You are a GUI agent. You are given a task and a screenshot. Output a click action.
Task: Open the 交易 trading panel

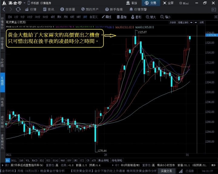150,3
